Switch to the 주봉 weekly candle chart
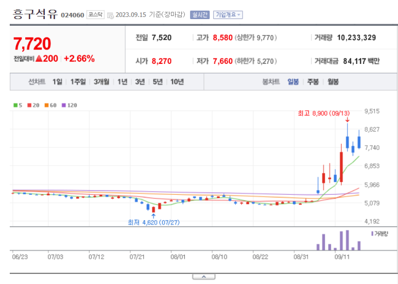The height and width of the screenshot is (284, 398). click(313, 82)
